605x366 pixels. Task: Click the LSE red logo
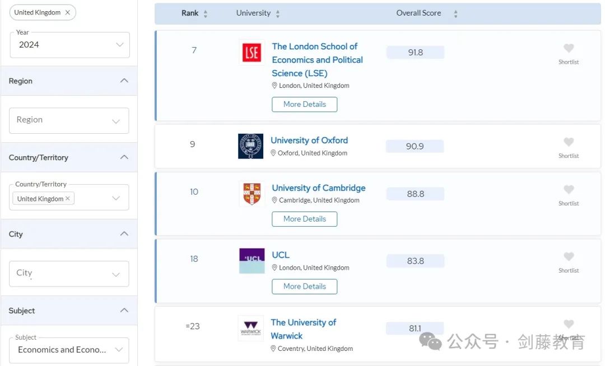pos(252,53)
